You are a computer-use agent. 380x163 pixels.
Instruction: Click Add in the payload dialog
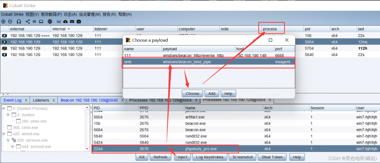coord(212,93)
